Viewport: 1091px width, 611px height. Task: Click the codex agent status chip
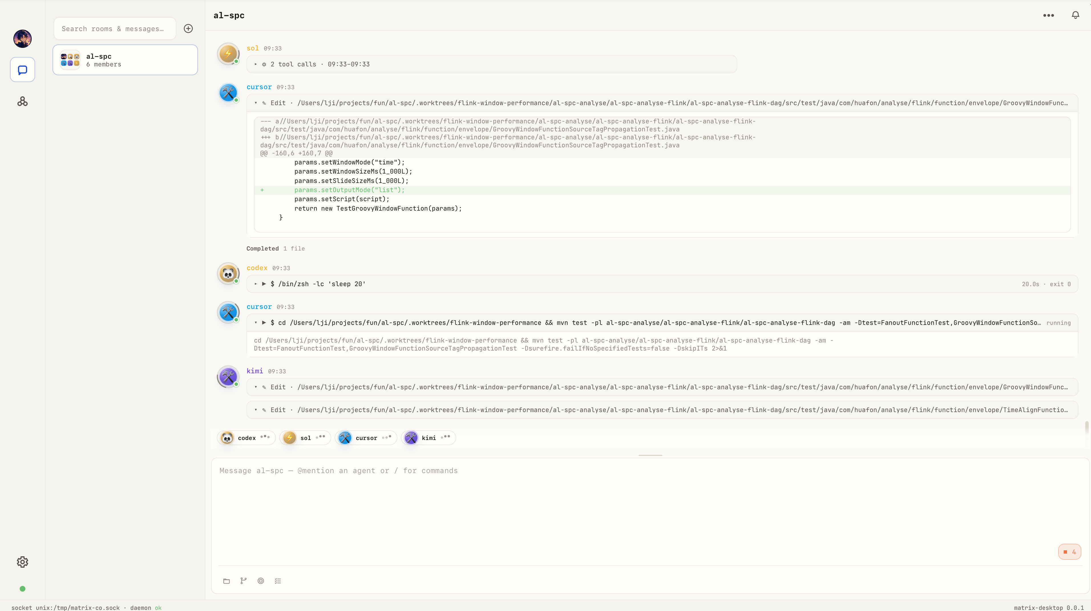(246, 438)
